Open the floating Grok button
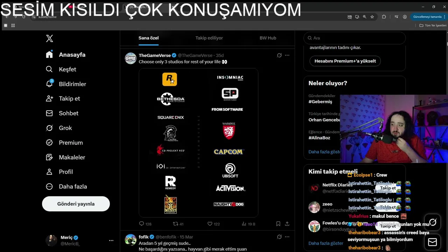448x252 pixels. 433,222
